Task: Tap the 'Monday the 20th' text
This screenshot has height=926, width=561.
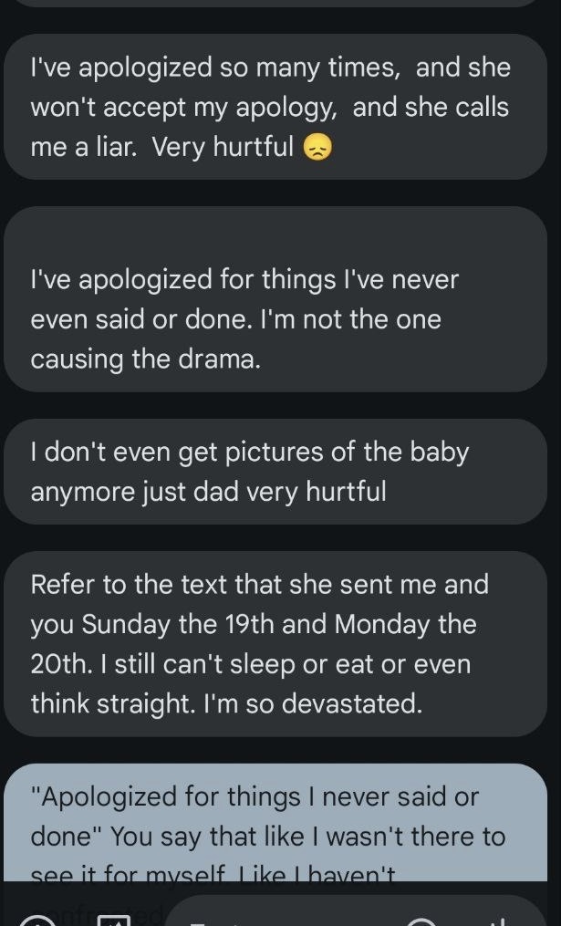Action: [x=254, y=644]
